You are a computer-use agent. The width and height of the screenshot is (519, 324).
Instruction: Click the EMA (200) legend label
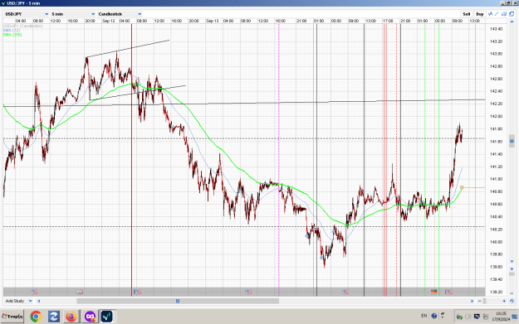(x=12, y=34)
